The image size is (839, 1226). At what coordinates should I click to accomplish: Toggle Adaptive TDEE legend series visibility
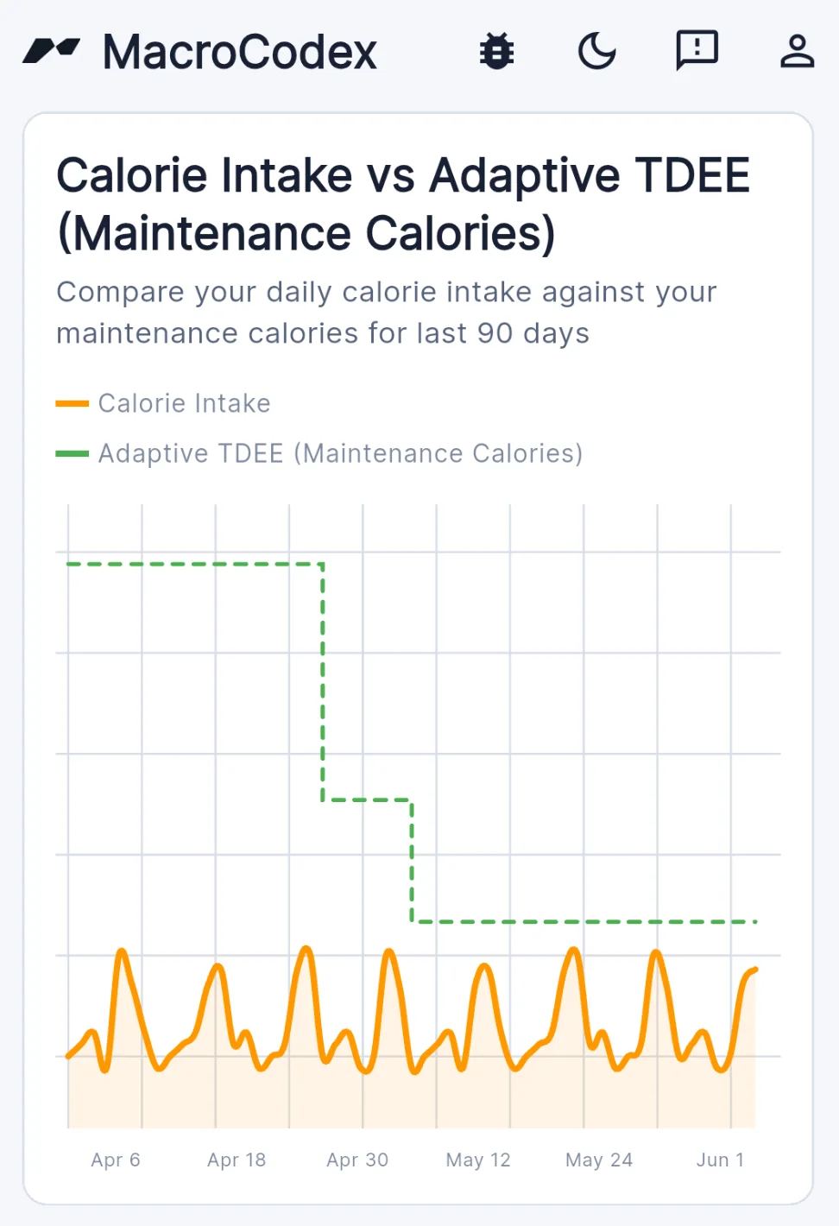pos(319,453)
